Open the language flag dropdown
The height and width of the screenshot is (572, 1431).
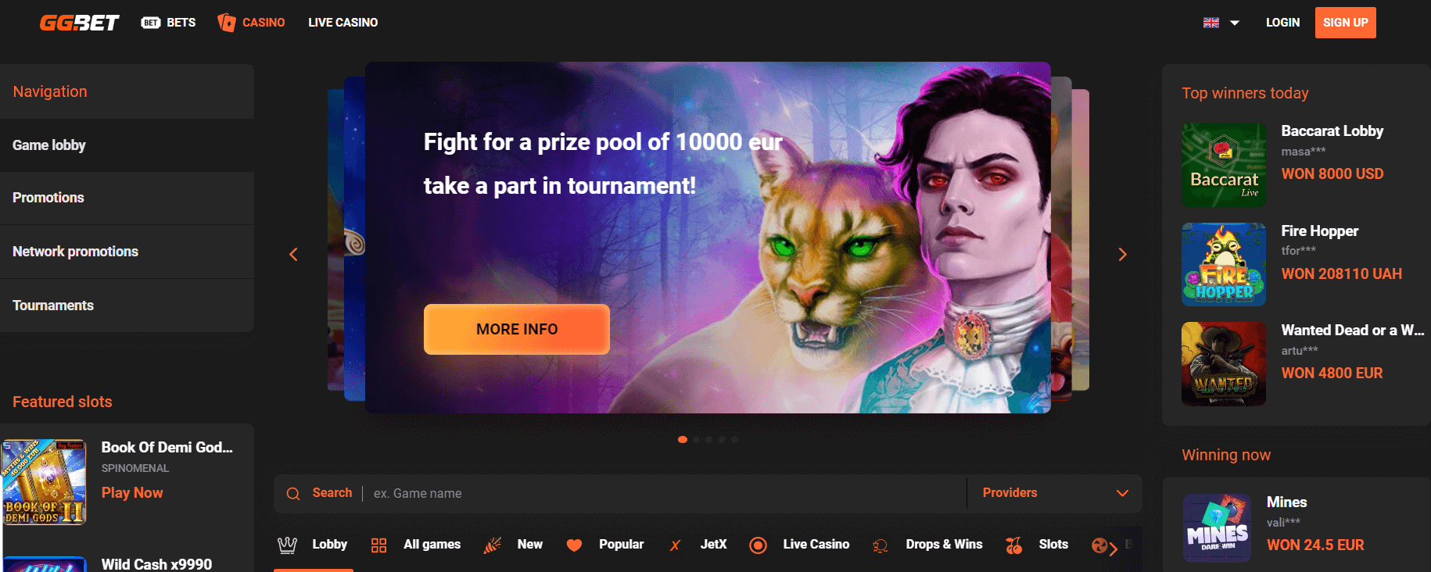pos(1221,23)
